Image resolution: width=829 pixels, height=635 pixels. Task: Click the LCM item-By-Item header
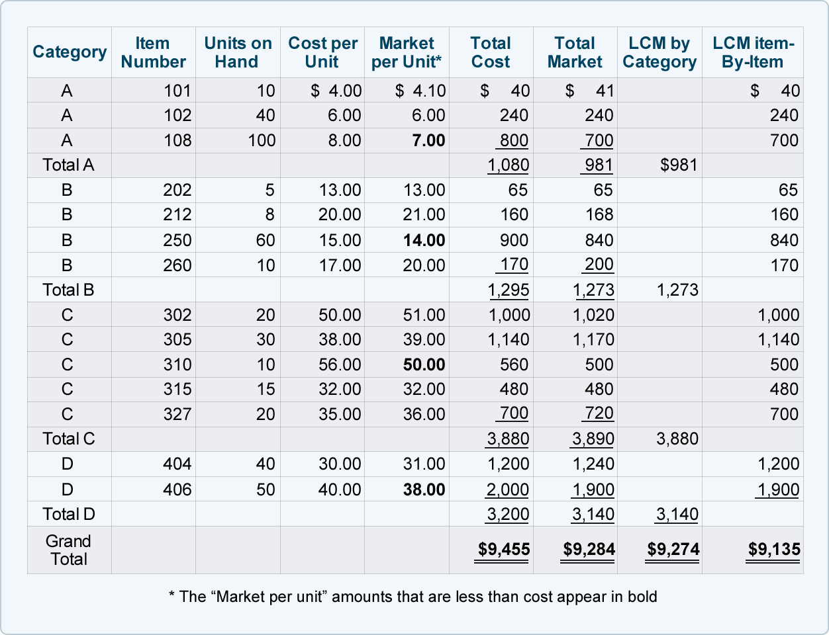754,52
